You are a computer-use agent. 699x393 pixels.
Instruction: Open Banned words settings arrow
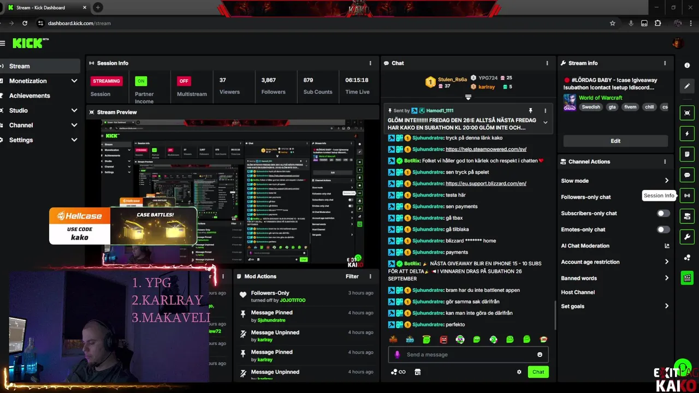pyautogui.click(x=667, y=278)
